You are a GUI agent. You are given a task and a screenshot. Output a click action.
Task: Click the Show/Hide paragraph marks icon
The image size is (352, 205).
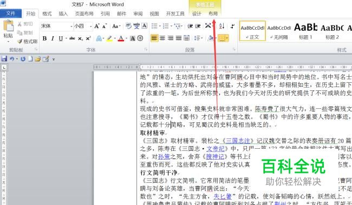(232, 26)
